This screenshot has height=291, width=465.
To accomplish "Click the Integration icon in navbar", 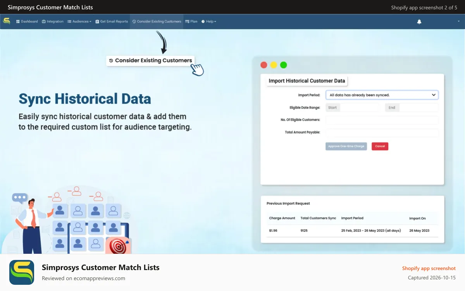I will tap(44, 22).
